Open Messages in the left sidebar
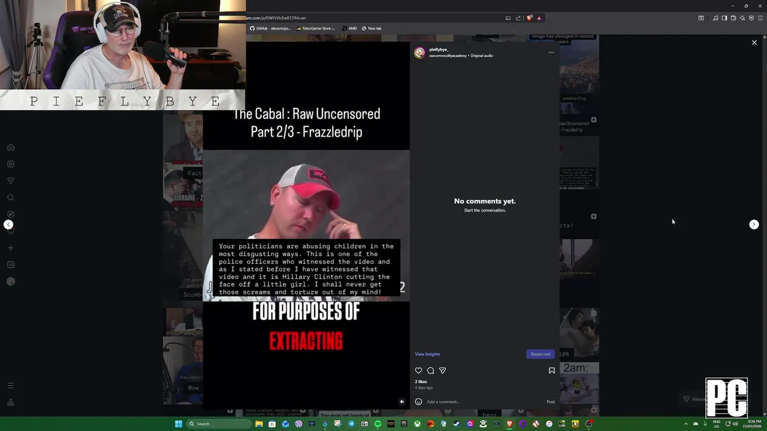Viewport: 767px width, 431px height. [x=10, y=181]
